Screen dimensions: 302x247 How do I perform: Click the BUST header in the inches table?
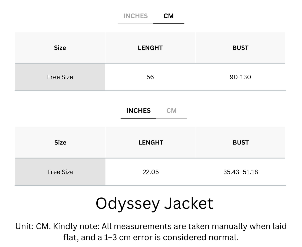[x=241, y=142]
